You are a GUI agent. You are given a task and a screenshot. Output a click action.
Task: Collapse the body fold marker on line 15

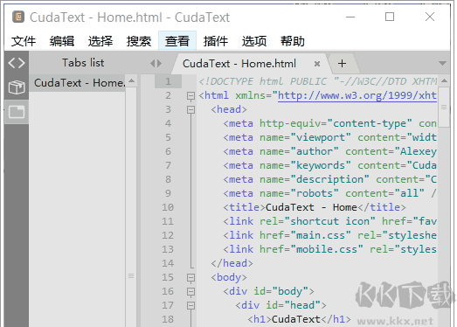(190, 277)
